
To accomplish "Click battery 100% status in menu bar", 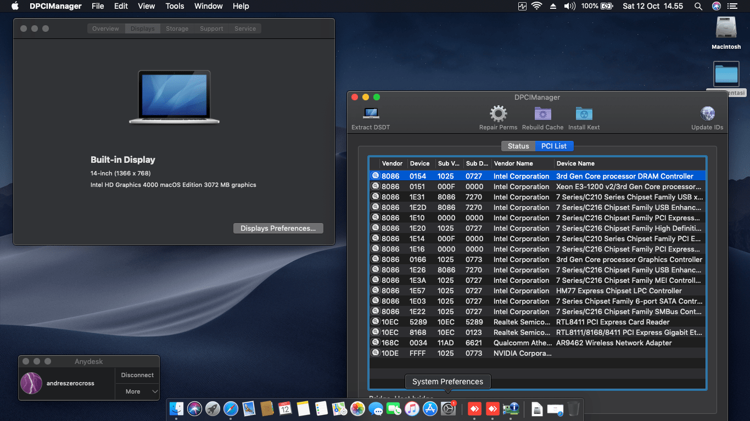I will coord(597,6).
